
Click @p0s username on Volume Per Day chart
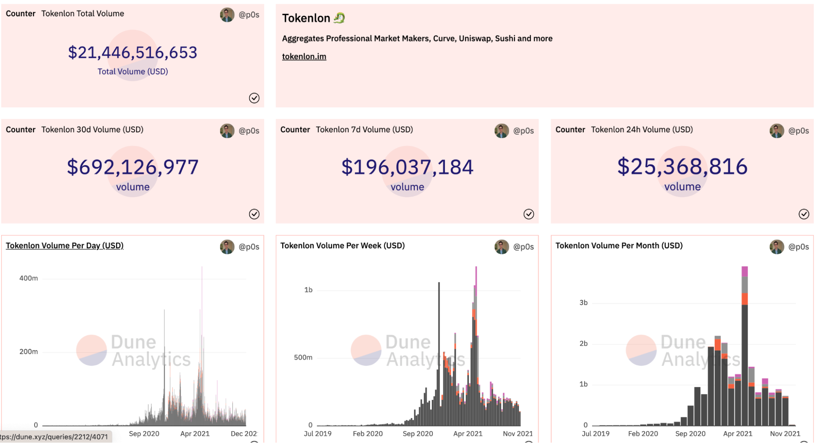(249, 247)
